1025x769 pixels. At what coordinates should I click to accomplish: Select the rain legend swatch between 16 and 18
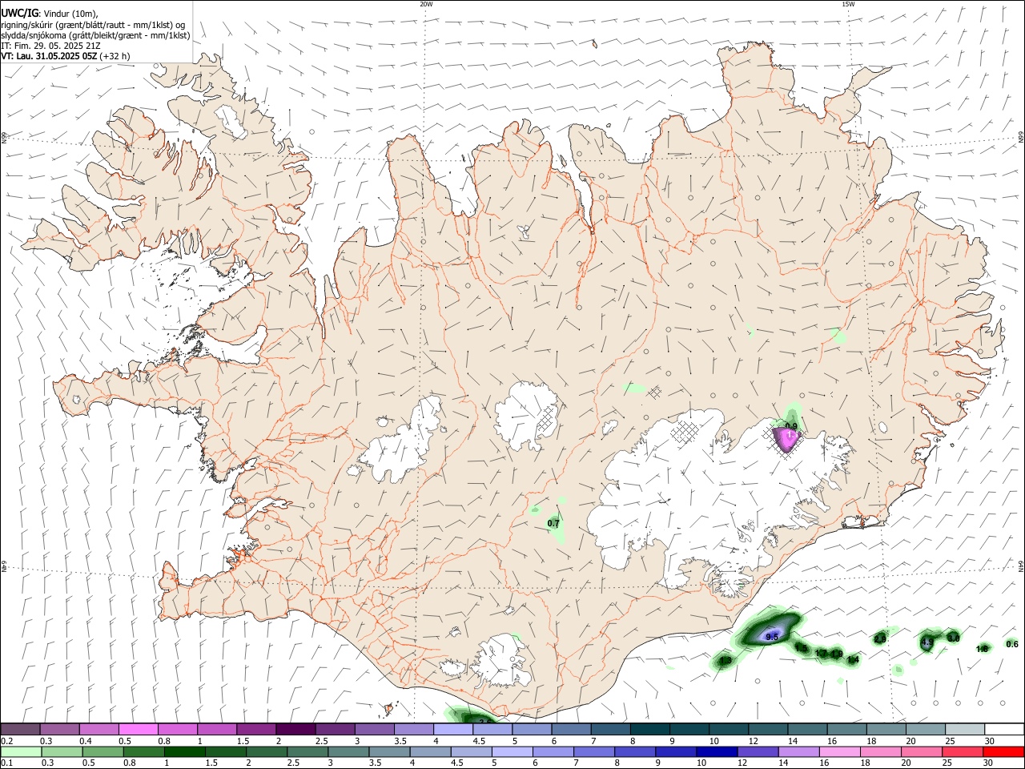840,752
